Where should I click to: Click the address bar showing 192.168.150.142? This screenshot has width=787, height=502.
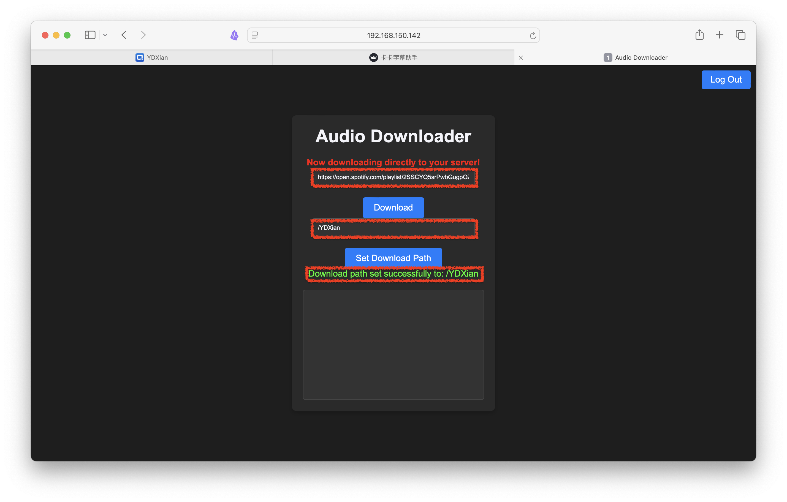point(393,35)
